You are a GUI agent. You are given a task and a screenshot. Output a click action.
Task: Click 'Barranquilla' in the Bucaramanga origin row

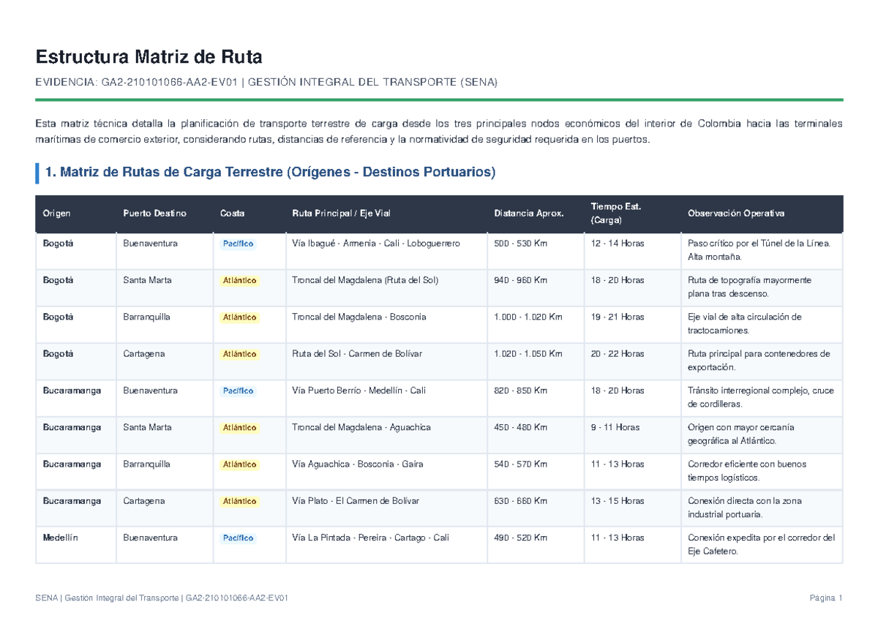146,464
